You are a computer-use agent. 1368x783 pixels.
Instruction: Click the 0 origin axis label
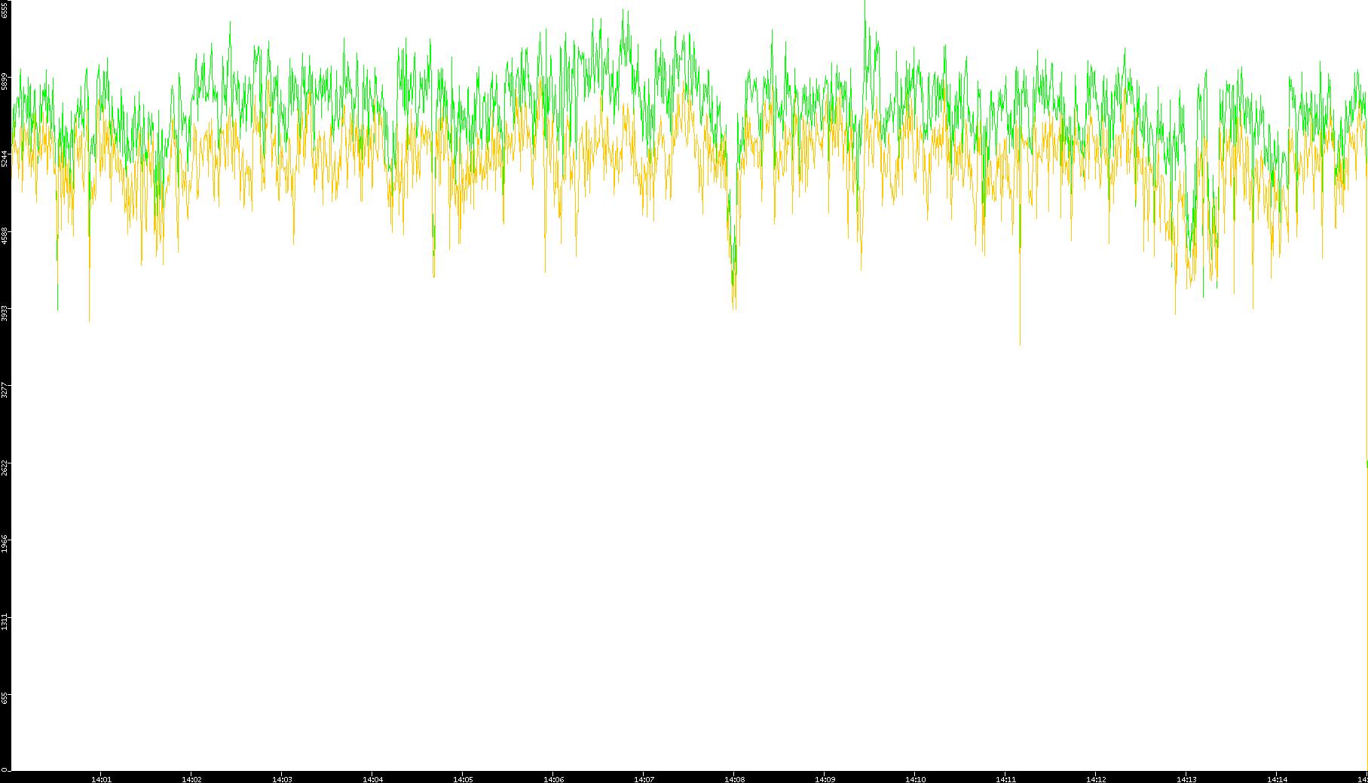click(5, 769)
